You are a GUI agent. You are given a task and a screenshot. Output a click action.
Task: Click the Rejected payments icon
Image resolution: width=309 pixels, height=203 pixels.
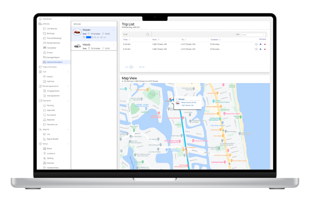pyautogui.click(x=45, y=120)
